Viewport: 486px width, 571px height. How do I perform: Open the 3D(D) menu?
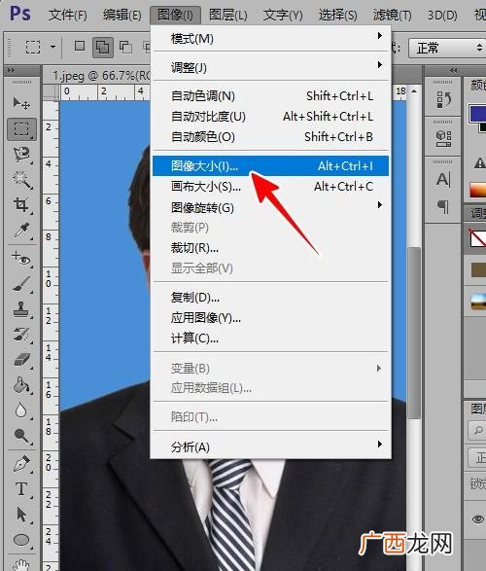442,15
